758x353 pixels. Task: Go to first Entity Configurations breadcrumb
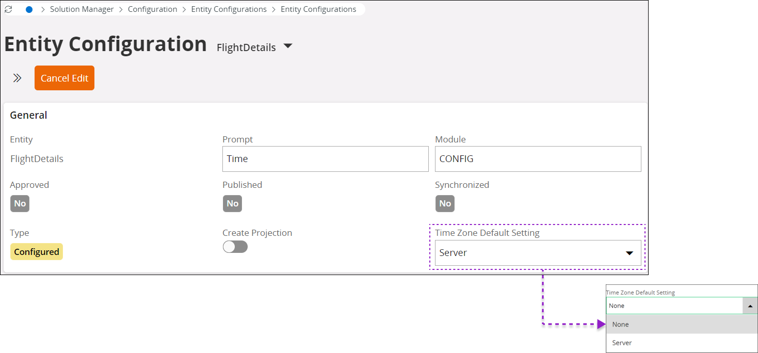229,9
